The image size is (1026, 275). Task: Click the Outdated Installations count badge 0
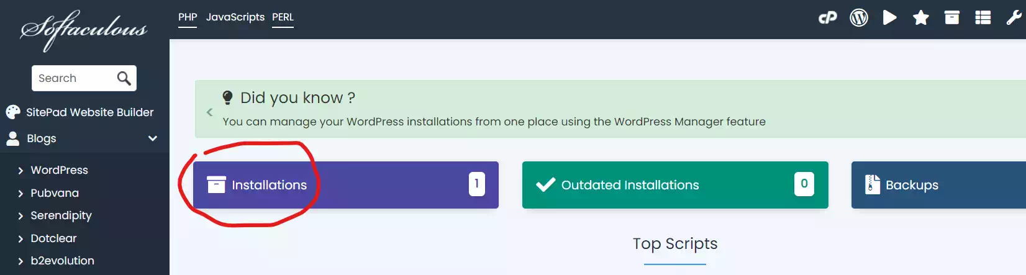804,184
